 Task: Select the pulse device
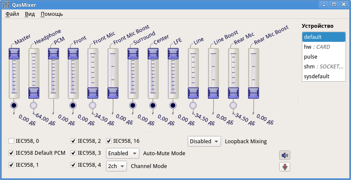(324, 56)
